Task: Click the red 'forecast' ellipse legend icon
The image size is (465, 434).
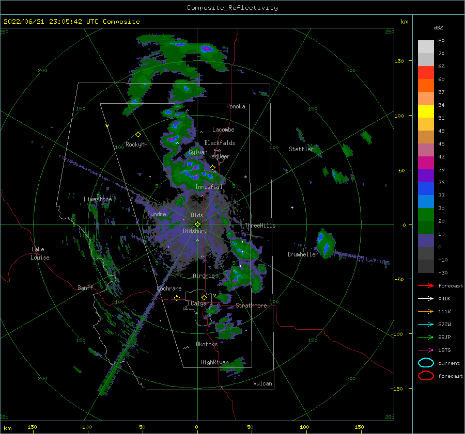Action: [426, 376]
